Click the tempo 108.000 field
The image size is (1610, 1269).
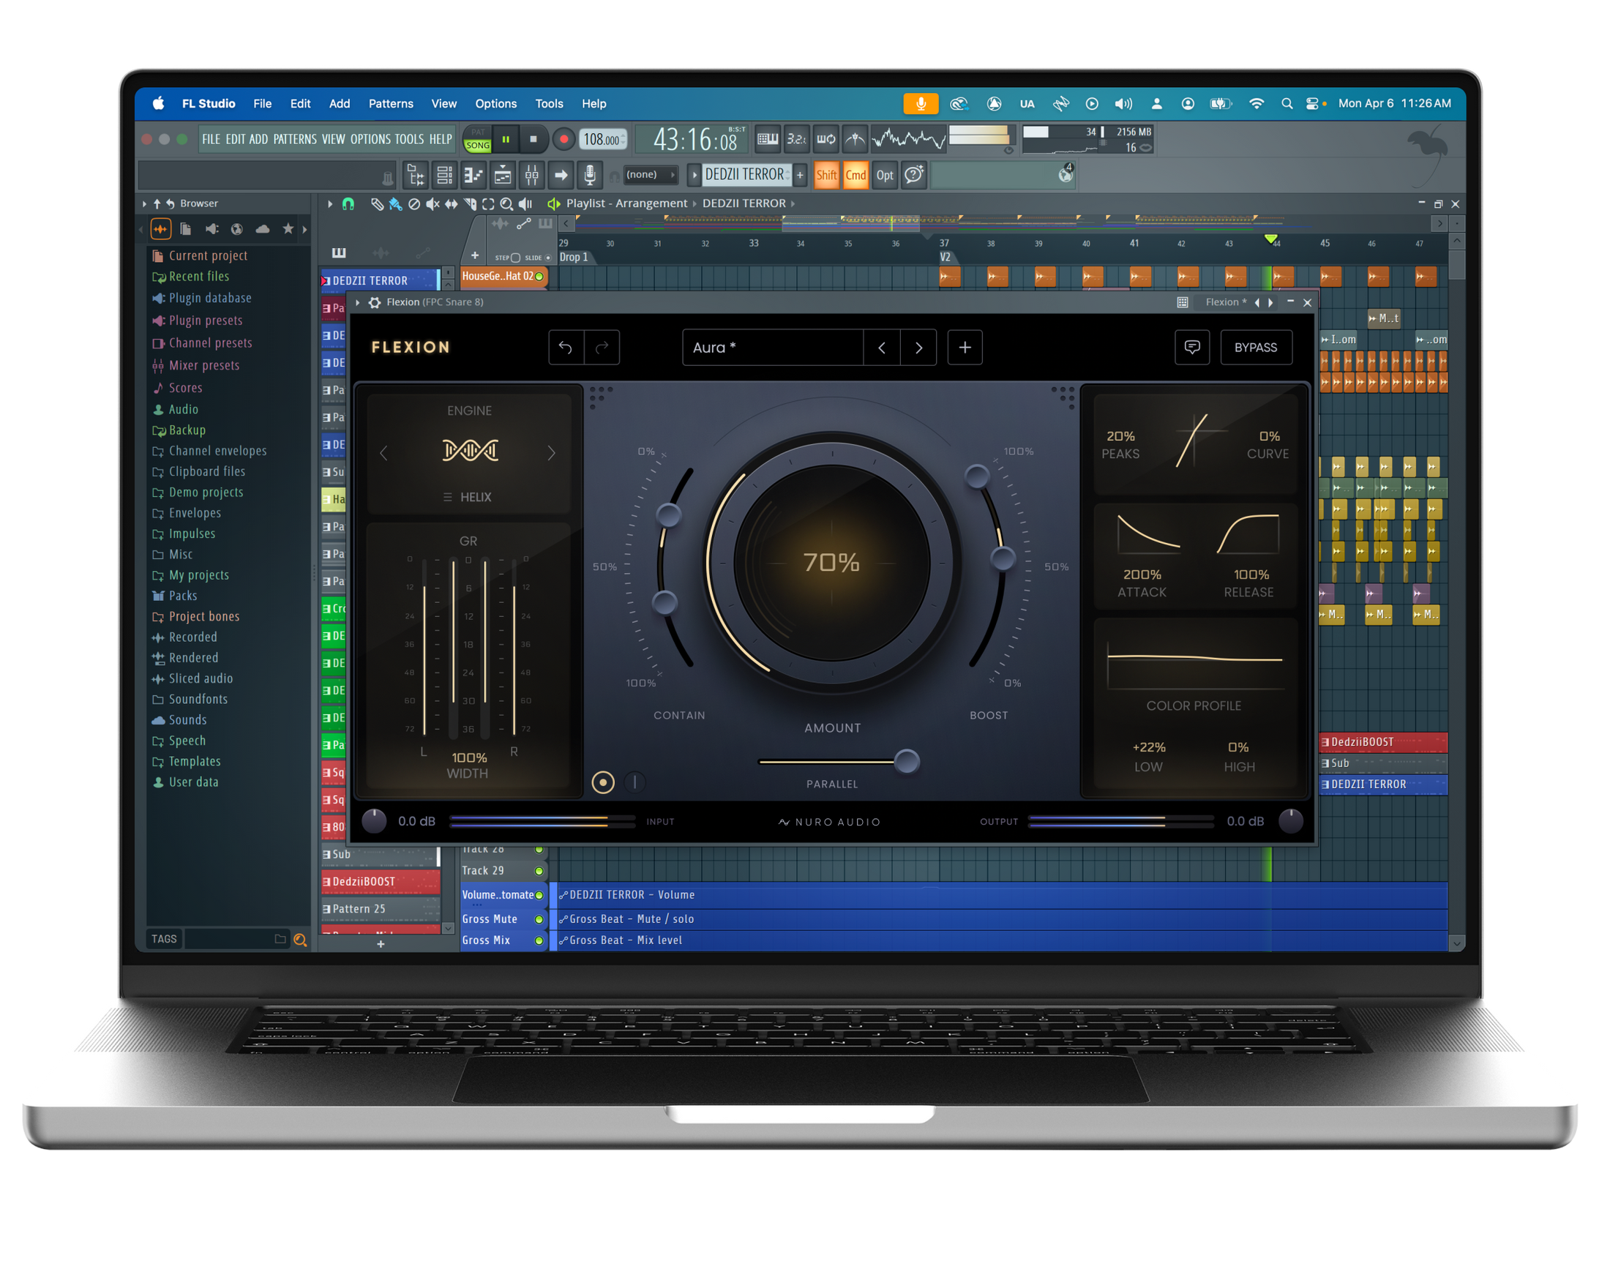tap(602, 139)
